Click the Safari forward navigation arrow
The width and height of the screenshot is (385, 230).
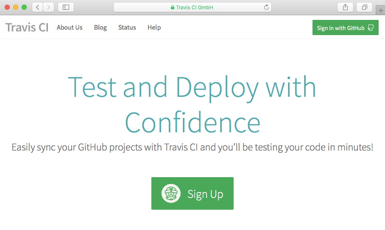[49, 7]
